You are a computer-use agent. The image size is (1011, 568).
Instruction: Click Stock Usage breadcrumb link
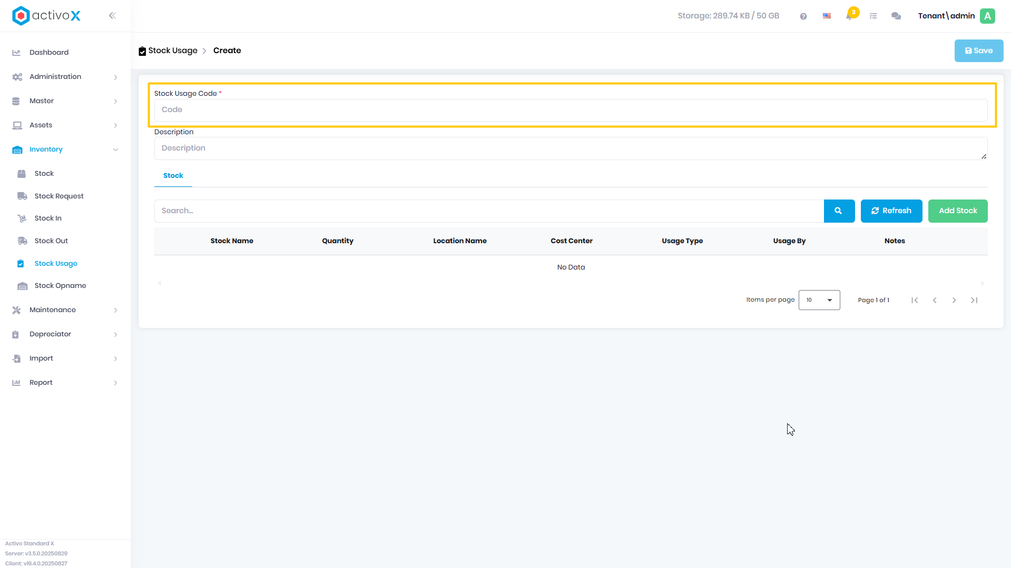pyautogui.click(x=173, y=51)
